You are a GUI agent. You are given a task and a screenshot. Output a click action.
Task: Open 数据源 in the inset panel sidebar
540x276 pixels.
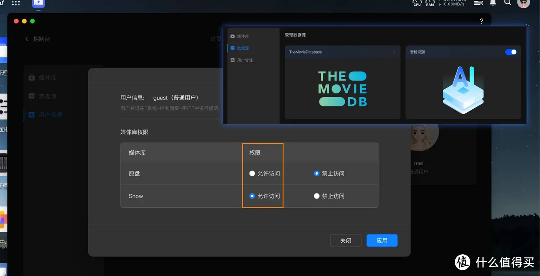[243, 48]
